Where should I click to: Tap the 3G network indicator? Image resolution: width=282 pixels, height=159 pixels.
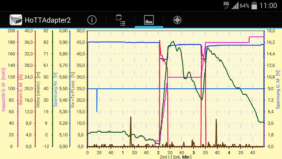point(226,5)
